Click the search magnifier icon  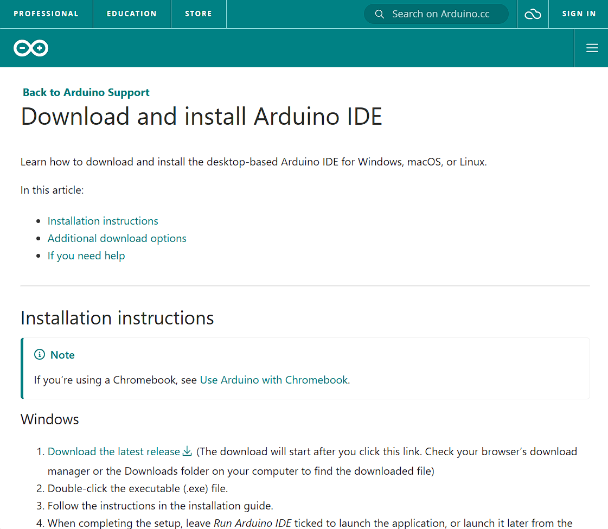tap(380, 14)
